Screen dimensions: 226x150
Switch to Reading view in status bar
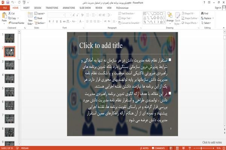tap(183, 148)
